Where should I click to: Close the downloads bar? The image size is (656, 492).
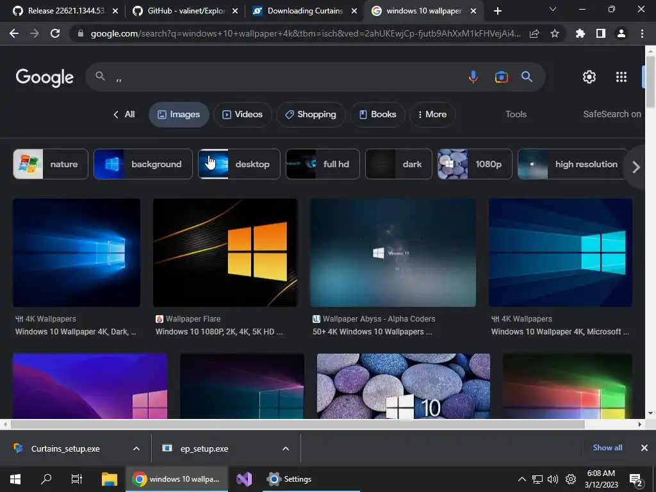(x=644, y=448)
